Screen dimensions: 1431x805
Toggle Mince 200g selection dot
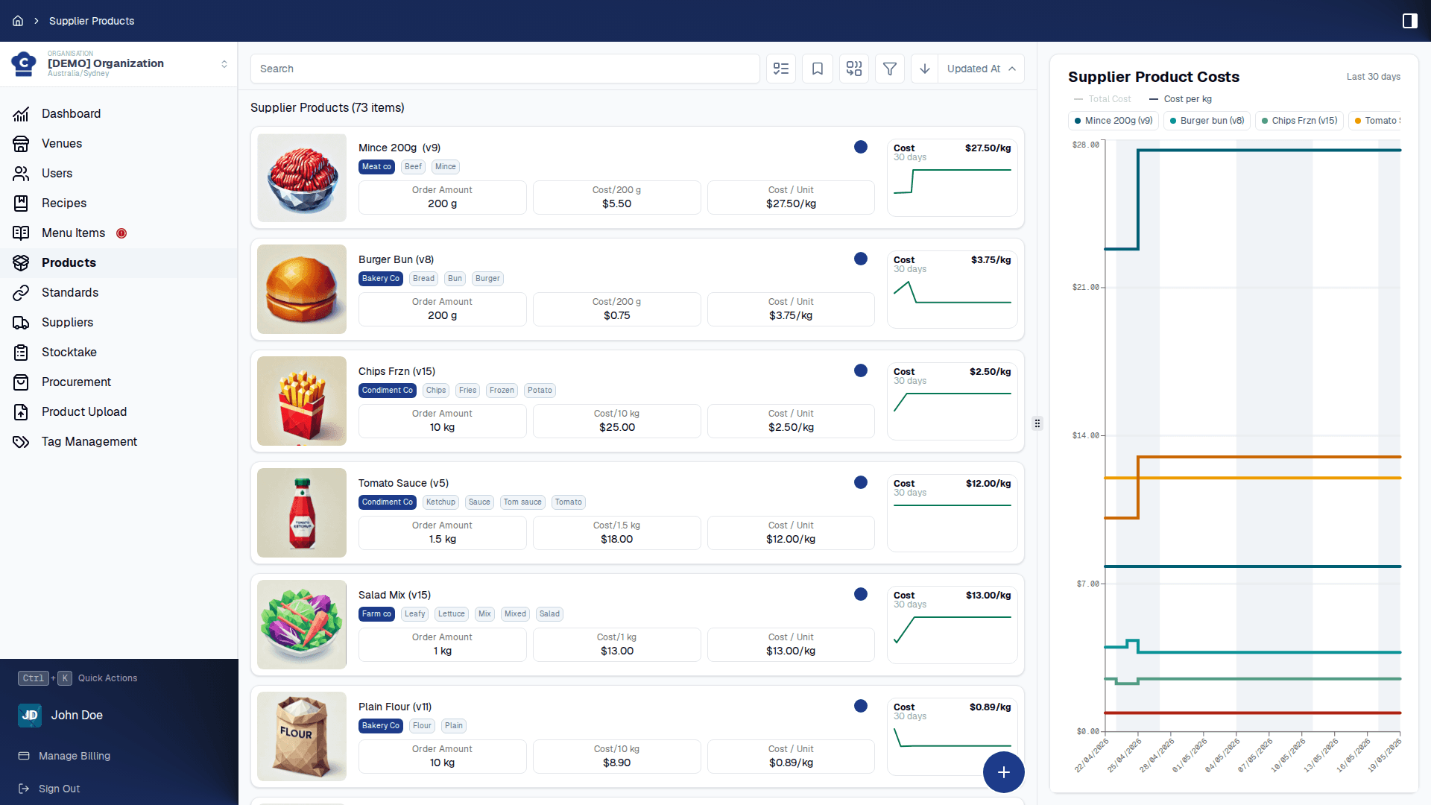(x=861, y=147)
